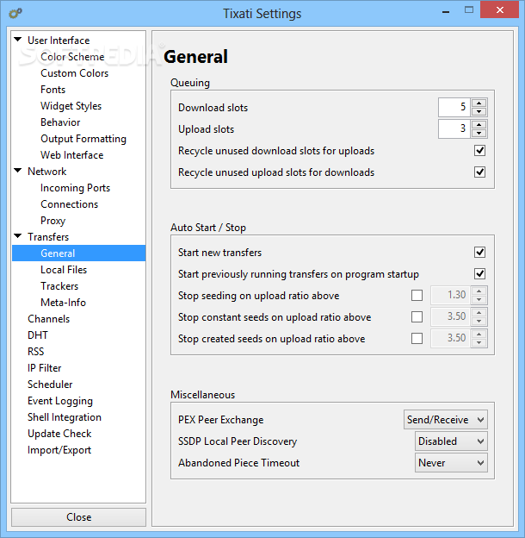Enable Stop created seeds on upload ratio
The image size is (525, 538).
(x=417, y=339)
